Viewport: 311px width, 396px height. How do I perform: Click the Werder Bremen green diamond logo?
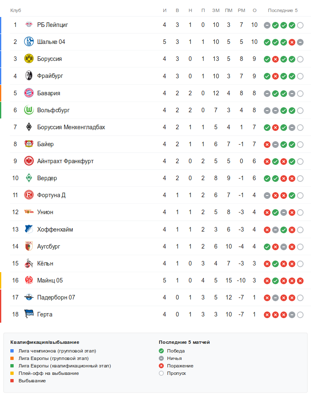29,178
